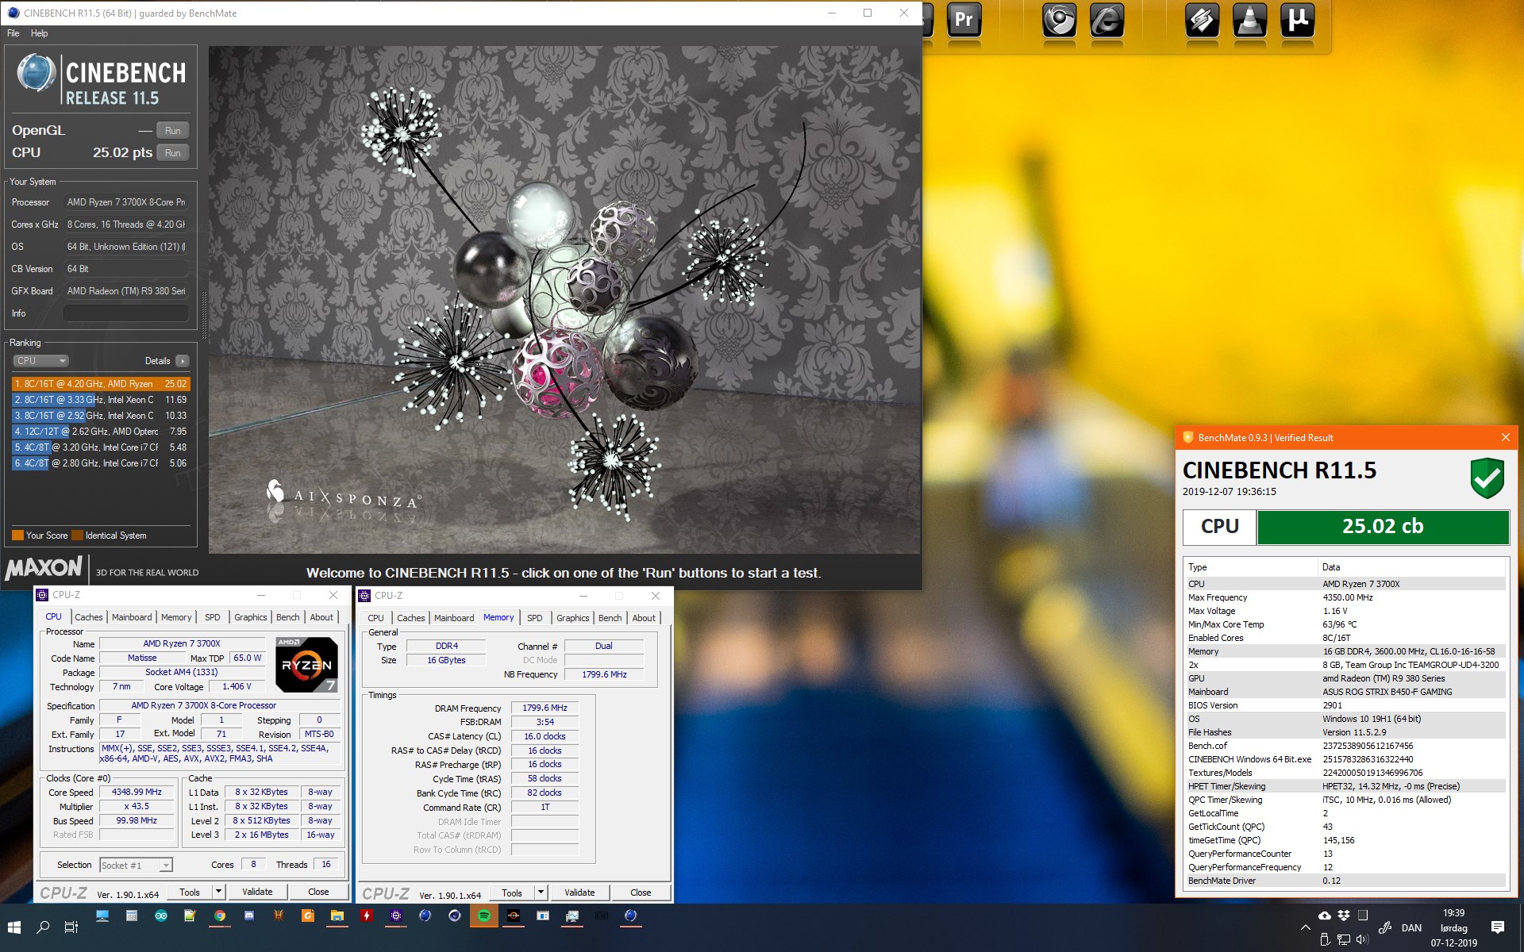Click the network tray icon
1524x952 pixels.
click(x=1343, y=939)
